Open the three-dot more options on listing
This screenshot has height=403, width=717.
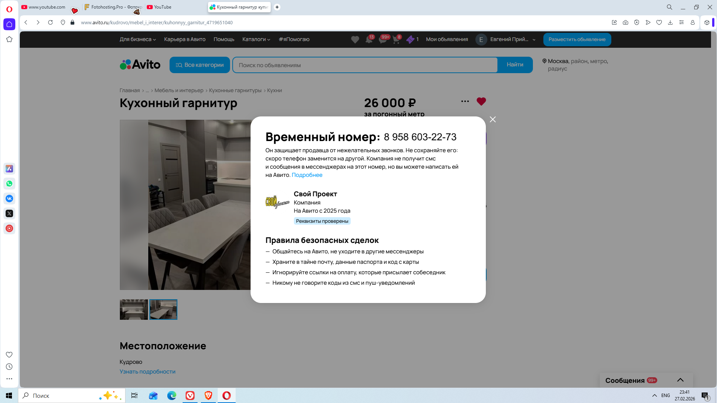pyautogui.click(x=465, y=101)
